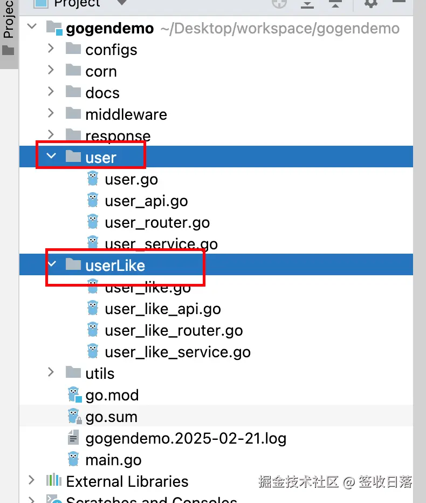Collapse the userLike folder
The height and width of the screenshot is (503, 426).
tap(51, 264)
